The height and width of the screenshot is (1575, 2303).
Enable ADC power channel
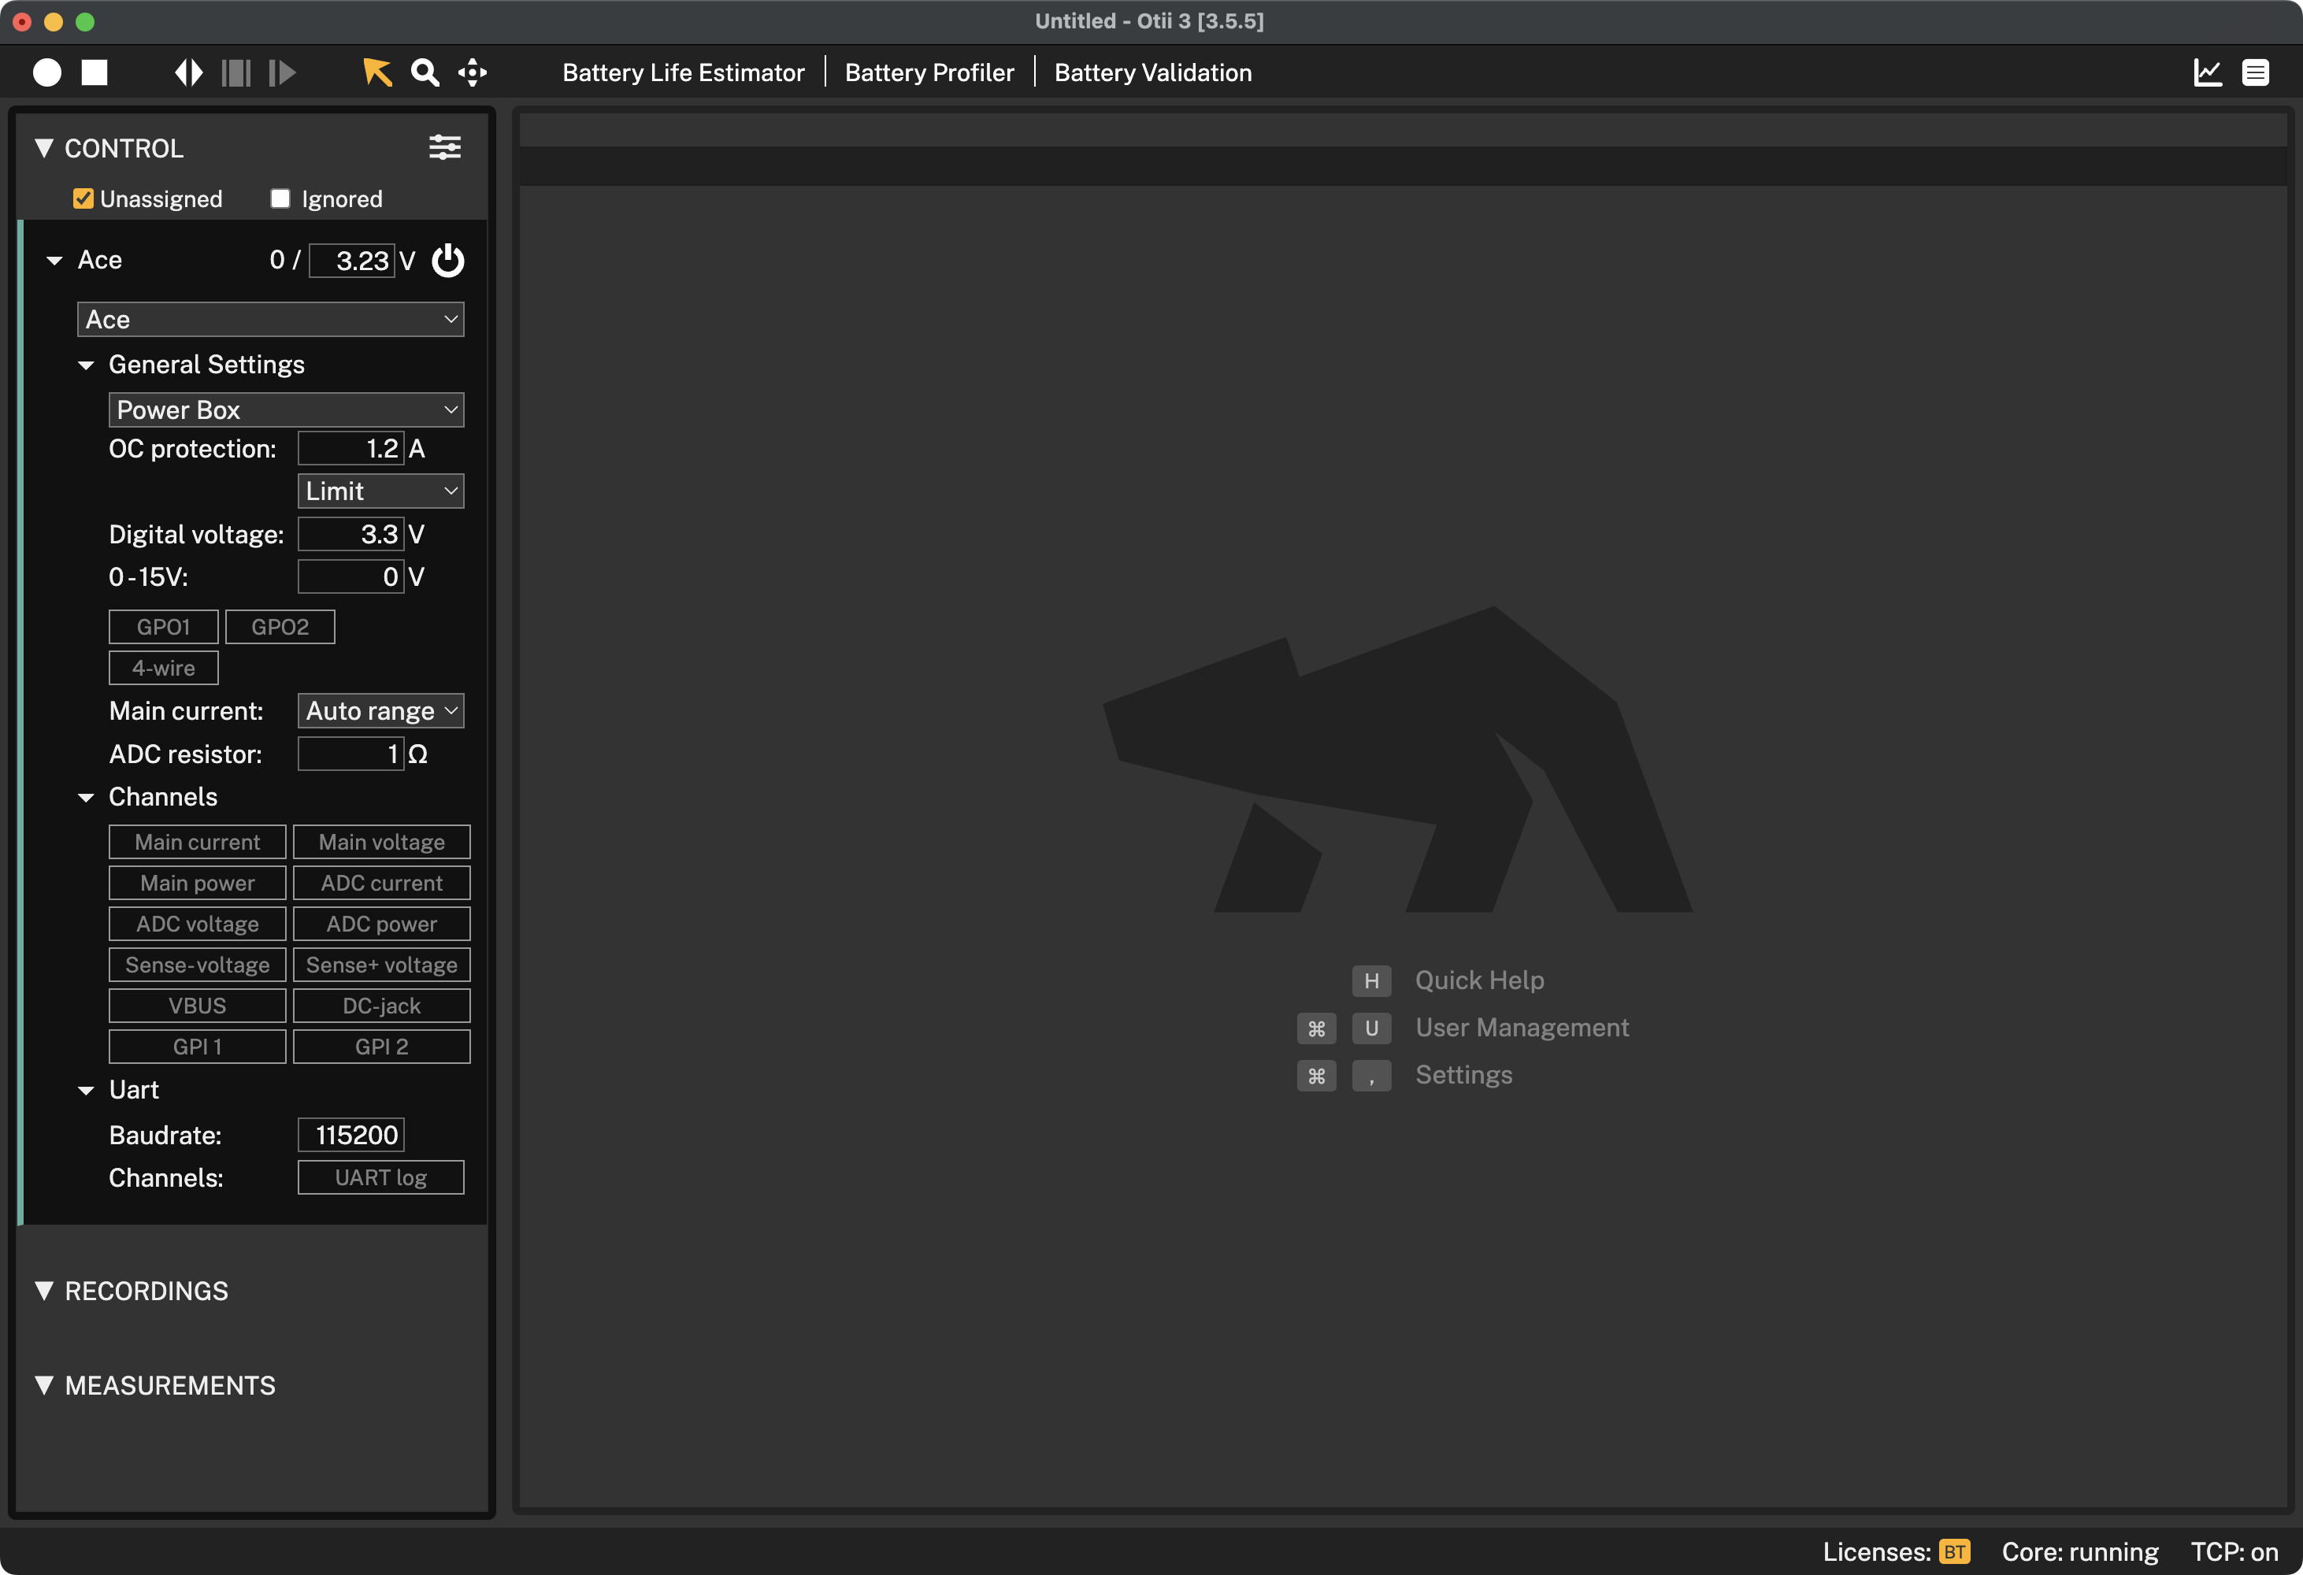point(381,925)
